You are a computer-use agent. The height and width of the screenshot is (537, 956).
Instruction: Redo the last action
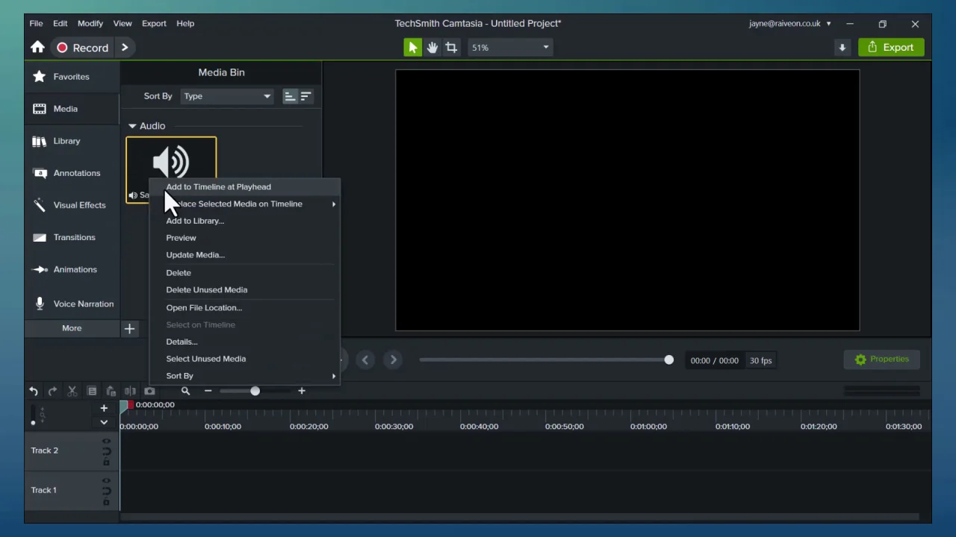coord(52,391)
